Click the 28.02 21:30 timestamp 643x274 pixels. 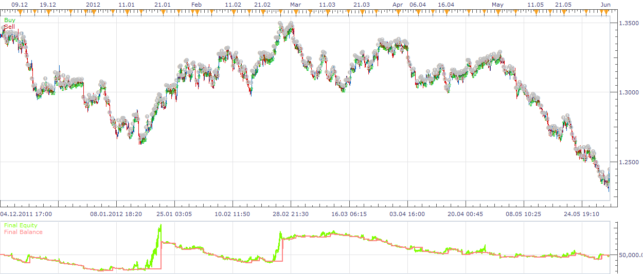click(x=291, y=213)
